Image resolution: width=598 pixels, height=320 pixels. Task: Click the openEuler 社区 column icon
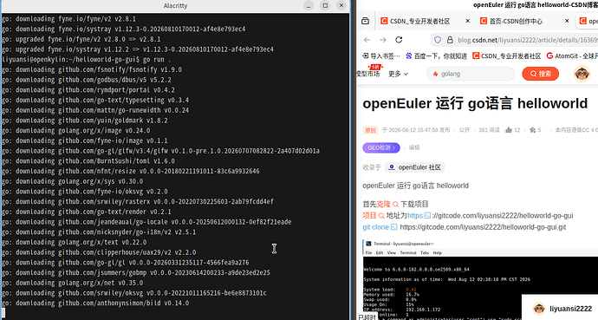pyautogui.click(x=392, y=167)
